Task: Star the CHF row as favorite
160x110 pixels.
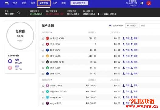Action: tap(43, 62)
